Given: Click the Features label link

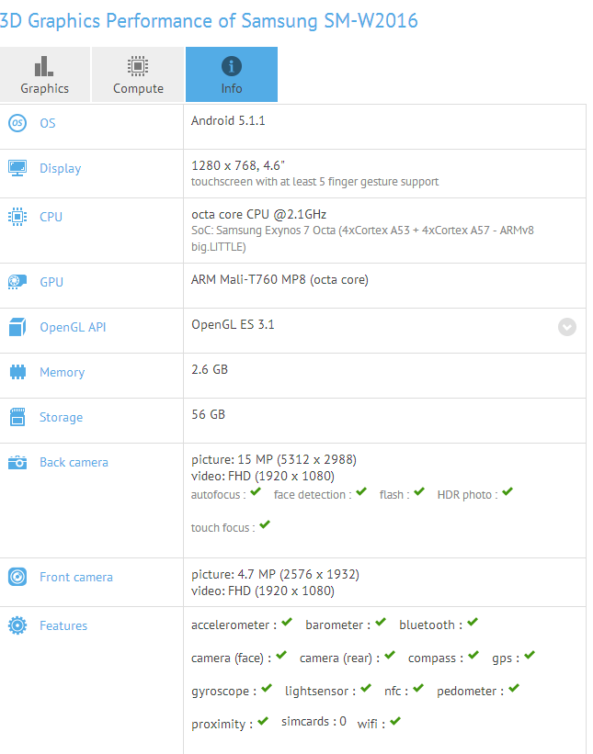Looking at the screenshot, I should pos(63,625).
